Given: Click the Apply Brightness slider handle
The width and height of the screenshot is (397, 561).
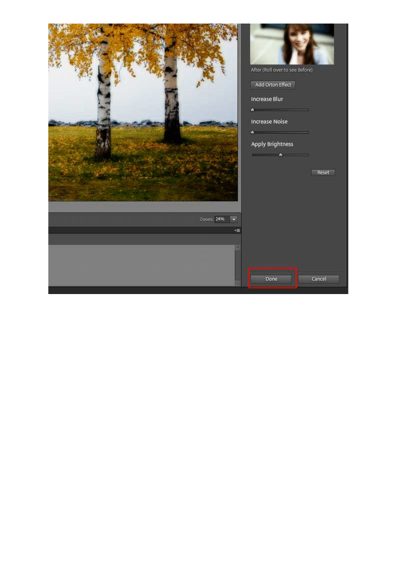Looking at the screenshot, I should tap(281, 155).
